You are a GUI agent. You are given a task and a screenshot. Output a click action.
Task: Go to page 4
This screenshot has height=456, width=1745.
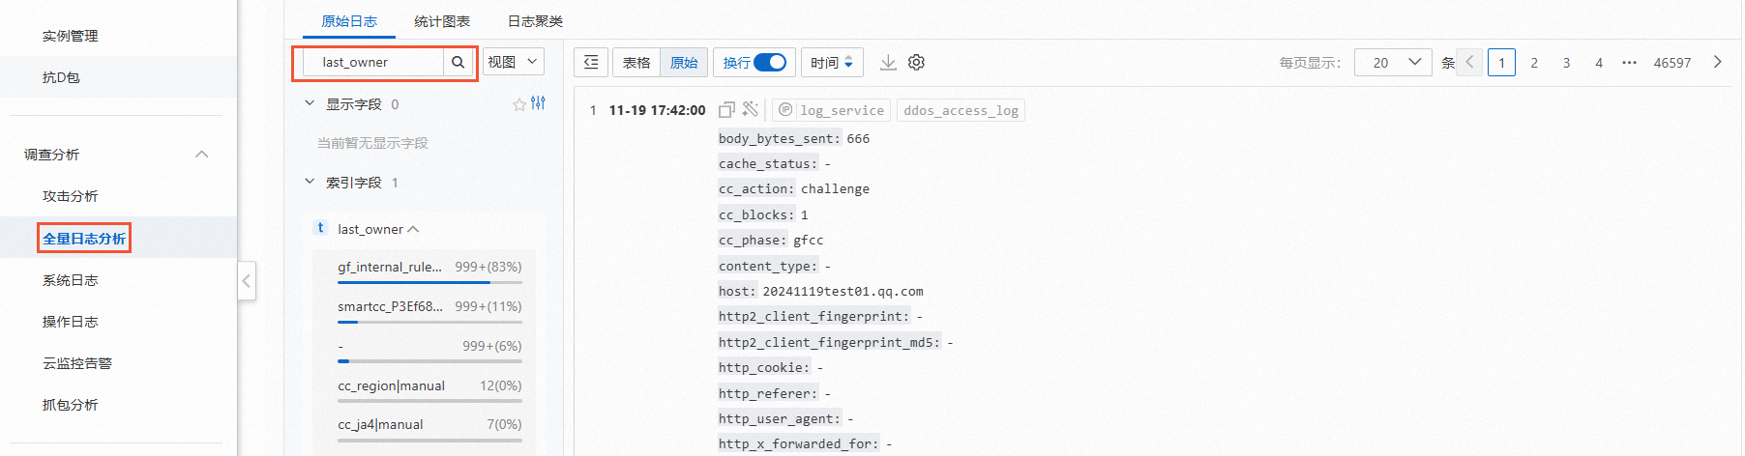tap(1599, 63)
